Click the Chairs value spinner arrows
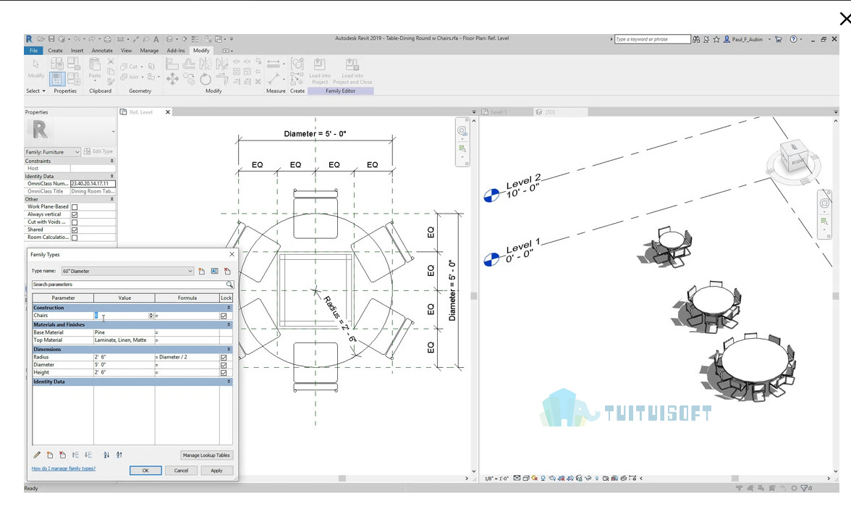The height and width of the screenshot is (509, 851). point(151,316)
